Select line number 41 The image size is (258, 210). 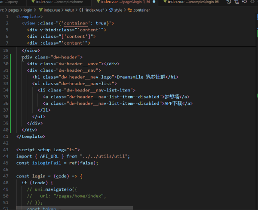[6, 137]
